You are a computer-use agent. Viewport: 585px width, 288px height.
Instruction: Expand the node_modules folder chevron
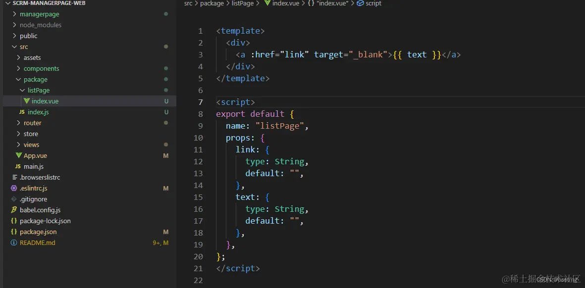(14, 25)
